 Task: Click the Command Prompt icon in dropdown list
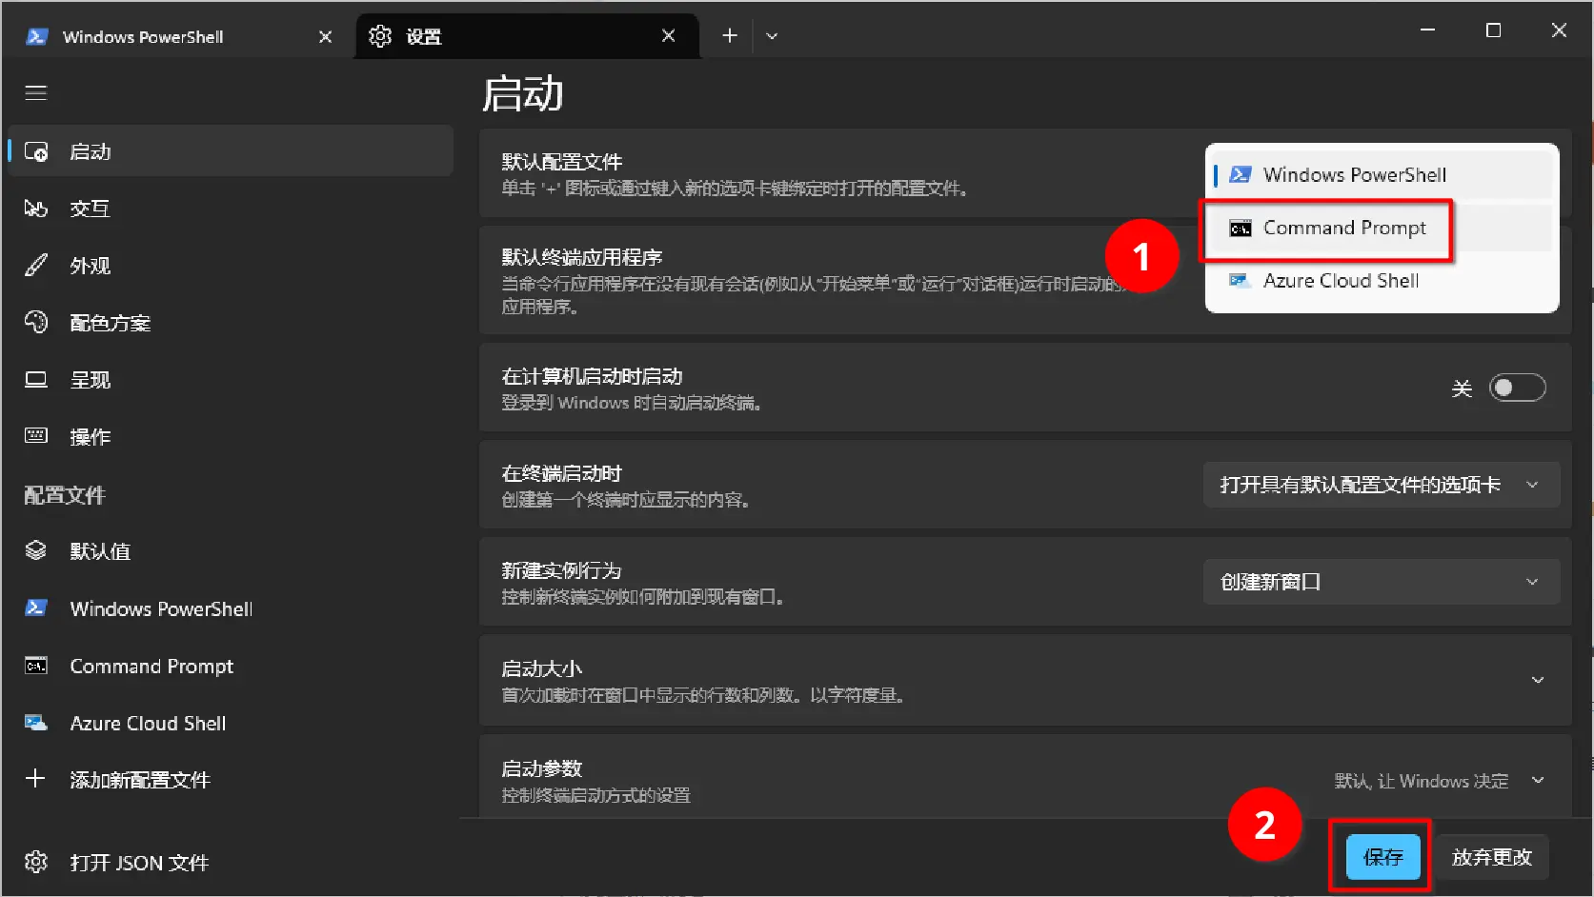pos(1241,229)
